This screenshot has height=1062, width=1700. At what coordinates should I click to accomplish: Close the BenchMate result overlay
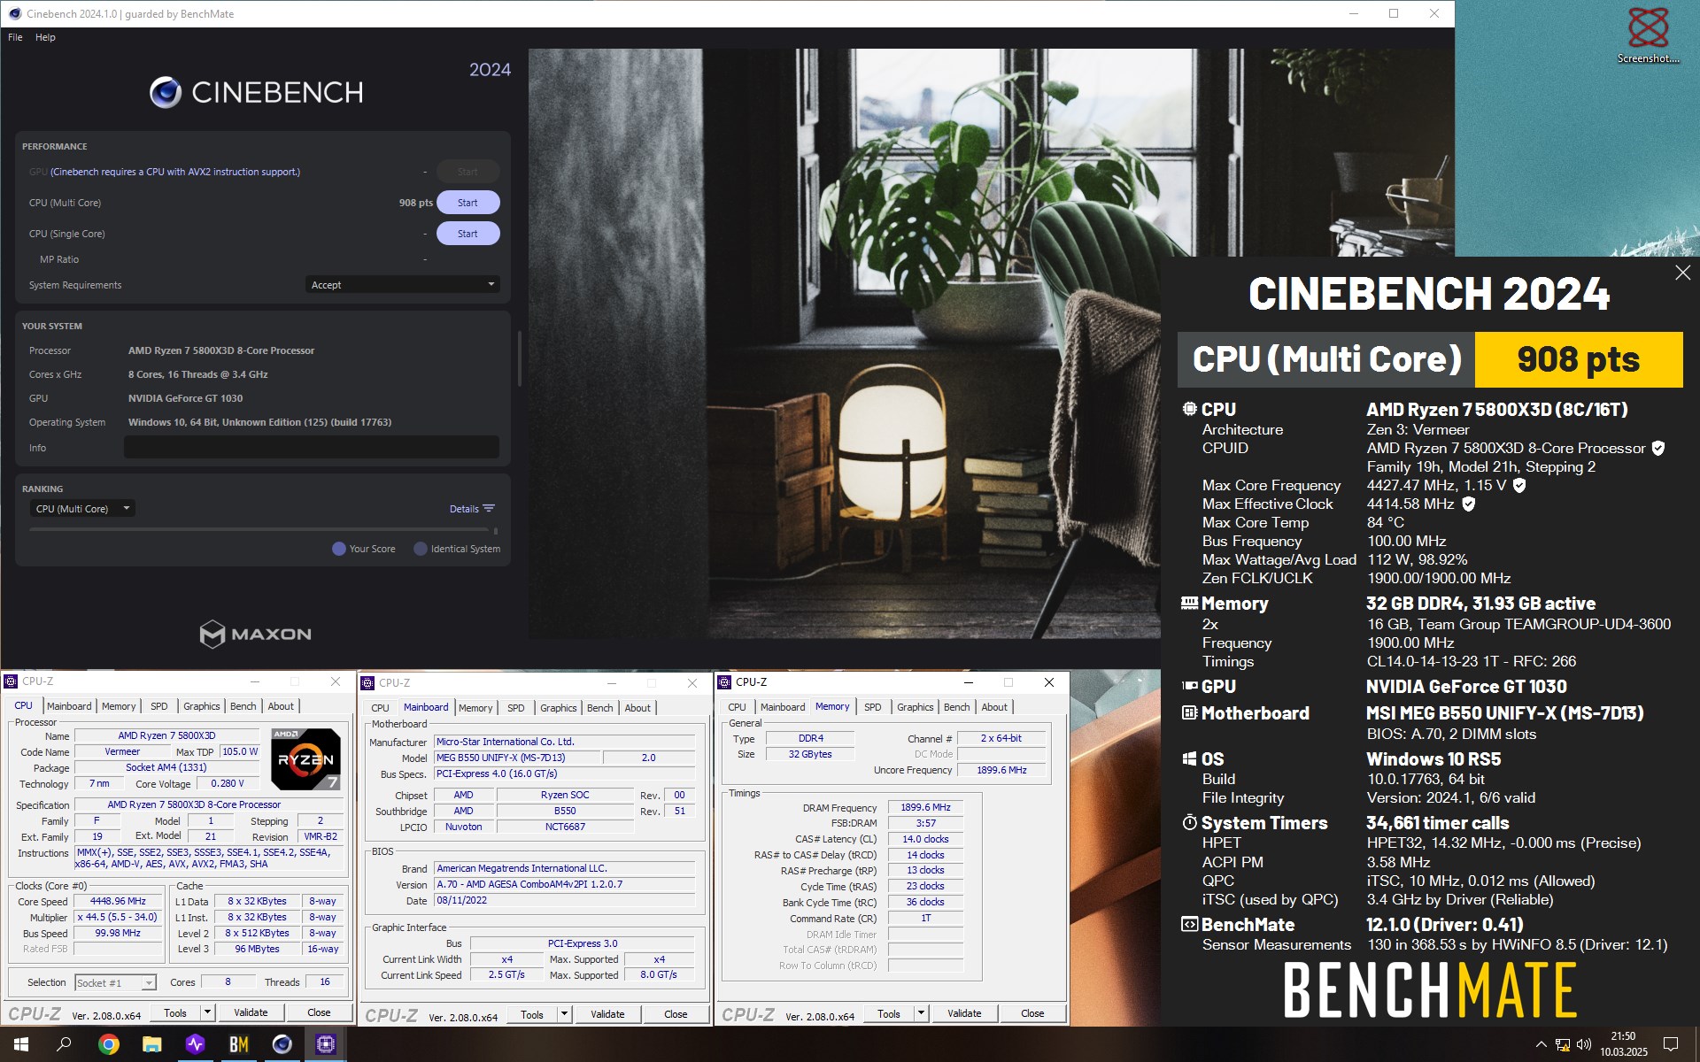click(x=1682, y=273)
